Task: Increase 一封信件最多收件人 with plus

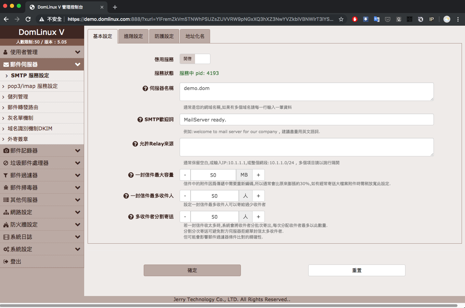Action: point(258,196)
